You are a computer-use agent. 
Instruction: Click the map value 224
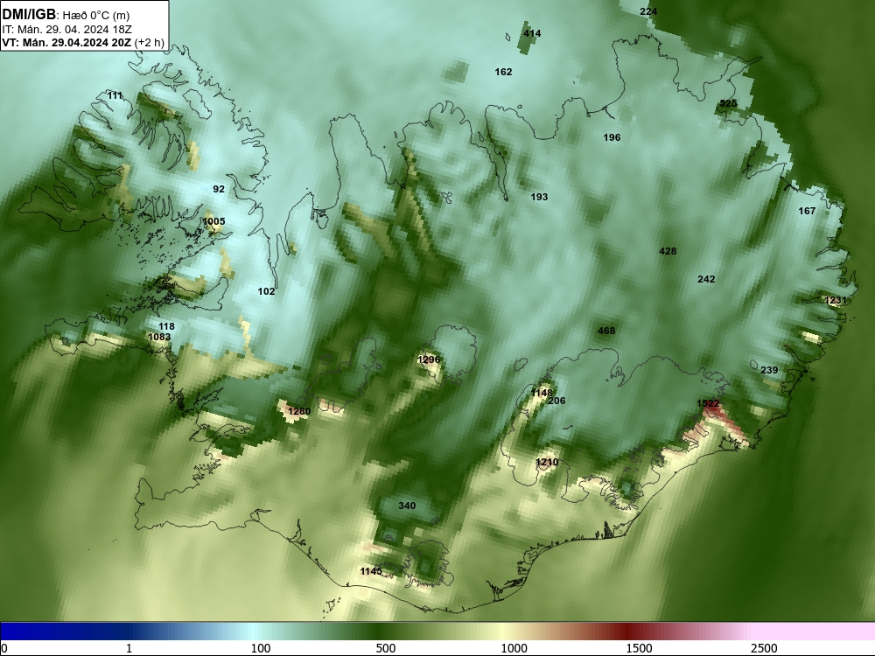coord(648,11)
